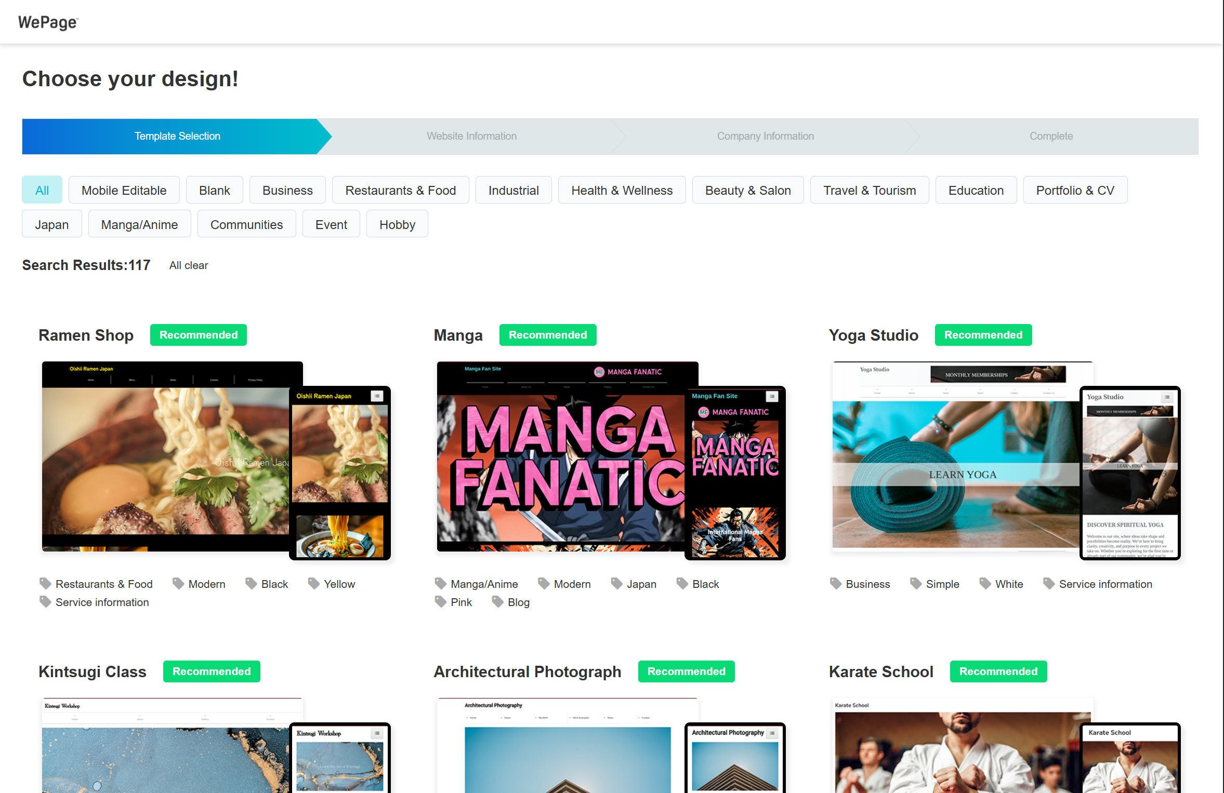Open the Karate School desktop preview
The height and width of the screenshot is (793, 1224).
coord(956,745)
